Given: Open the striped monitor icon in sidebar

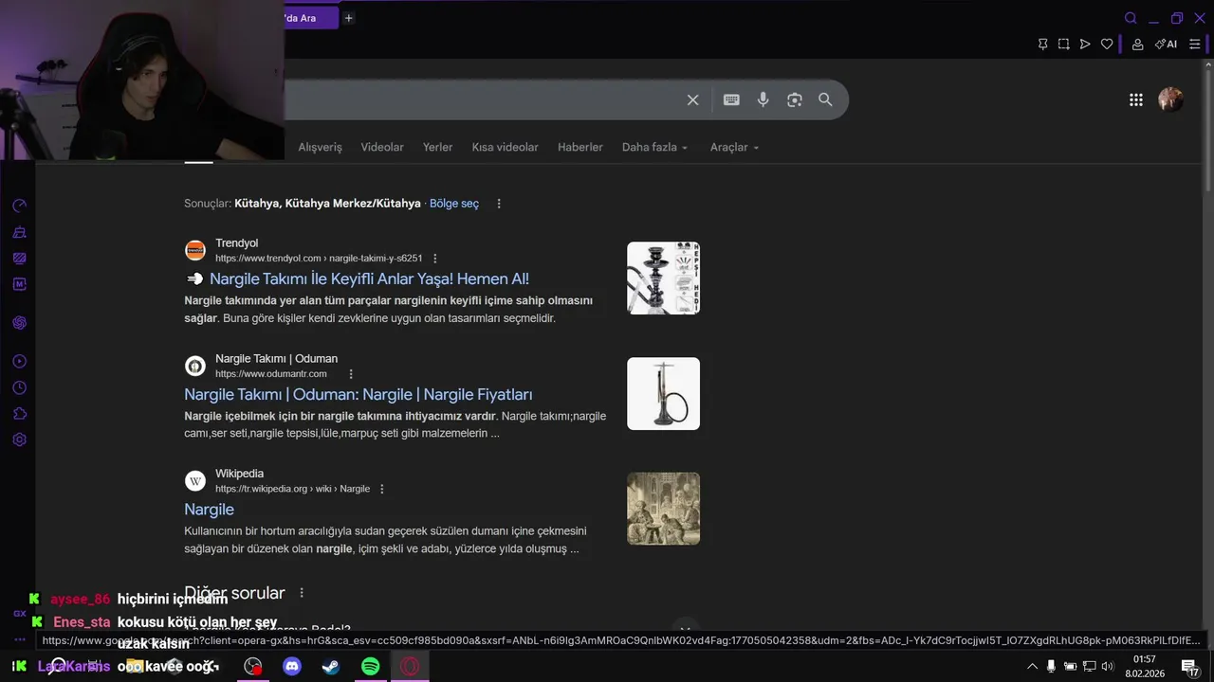Looking at the screenshot, I should (19, 258).
